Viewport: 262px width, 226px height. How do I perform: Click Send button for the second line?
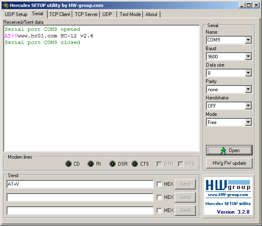(185, 197)
